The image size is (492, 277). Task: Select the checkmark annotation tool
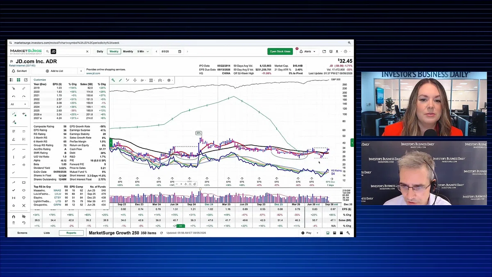coord(14,190)
